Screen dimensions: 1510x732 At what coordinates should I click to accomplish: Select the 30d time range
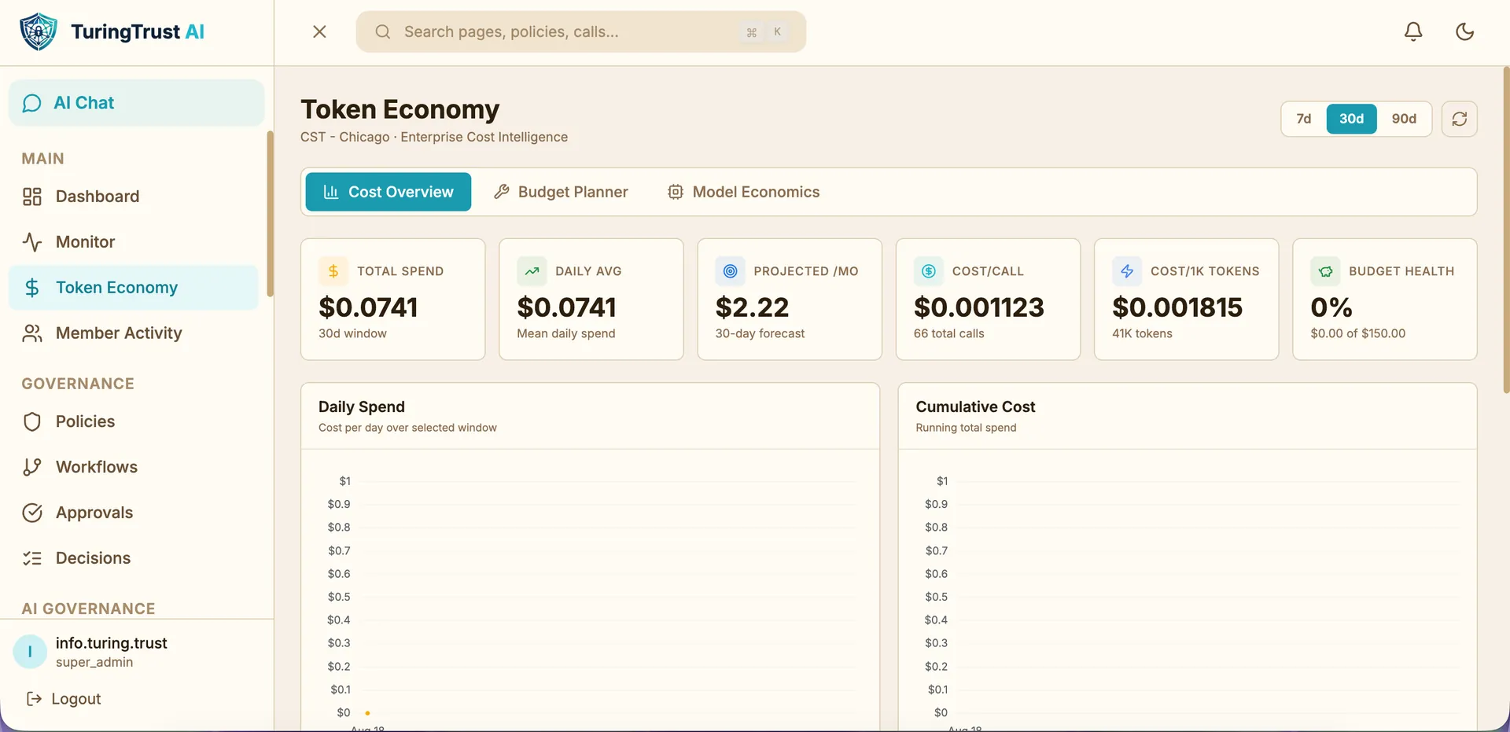[1351, 119]
